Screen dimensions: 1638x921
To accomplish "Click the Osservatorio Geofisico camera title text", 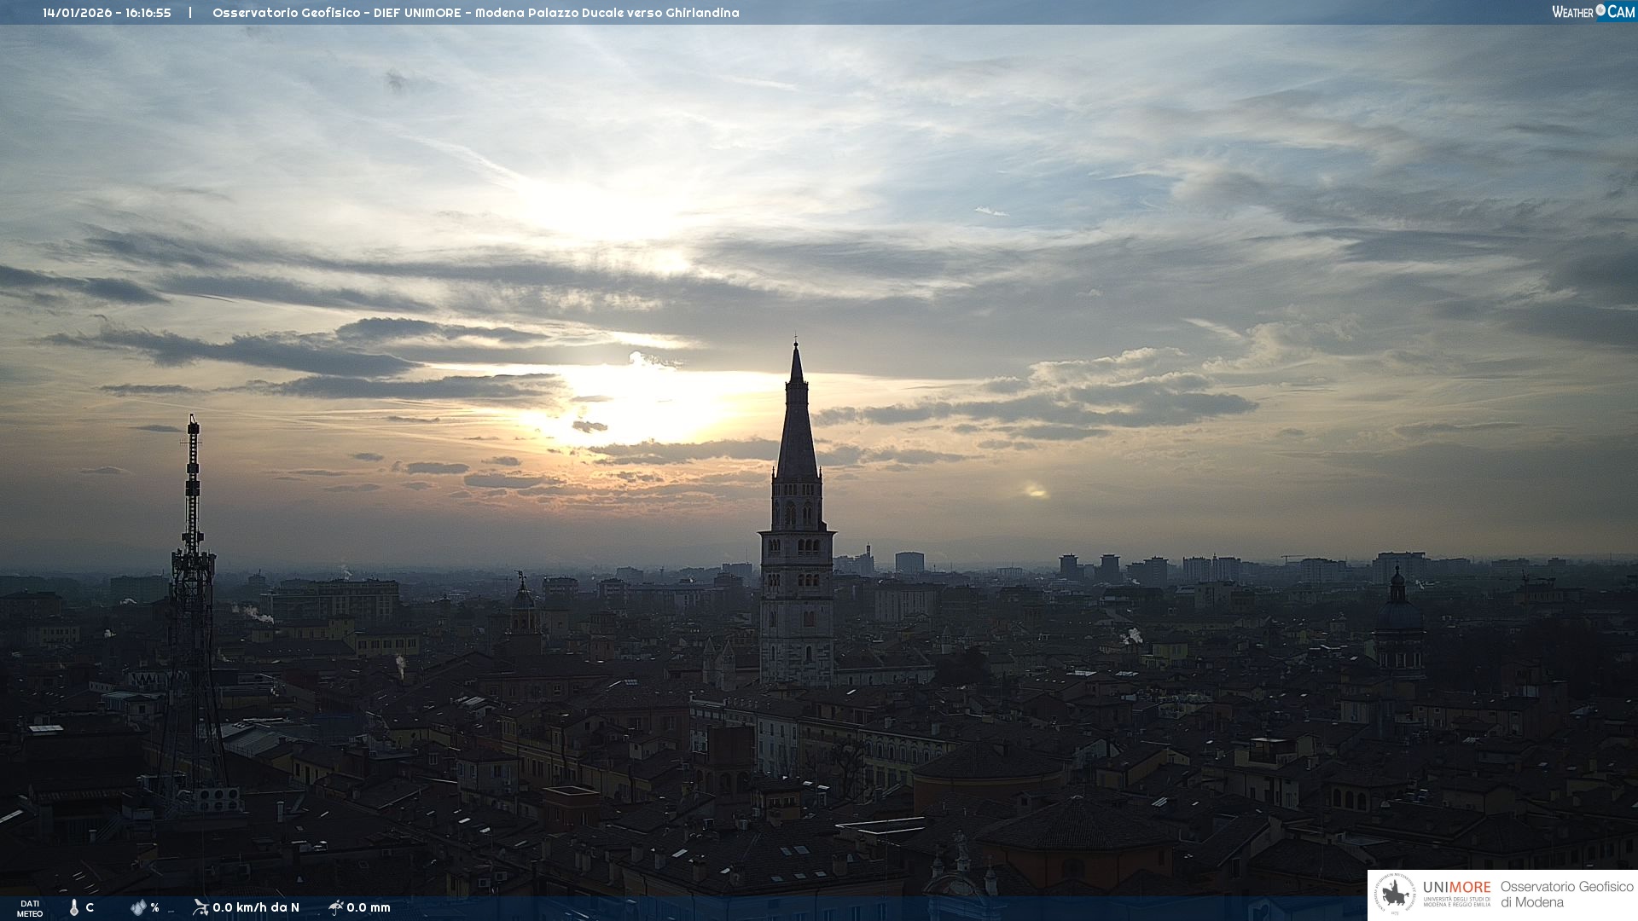I will point(475,13).
